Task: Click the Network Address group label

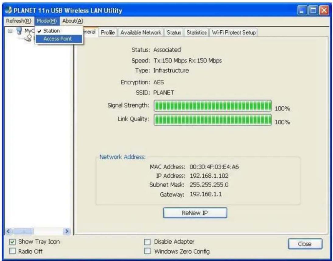Action: pos(123,157)
